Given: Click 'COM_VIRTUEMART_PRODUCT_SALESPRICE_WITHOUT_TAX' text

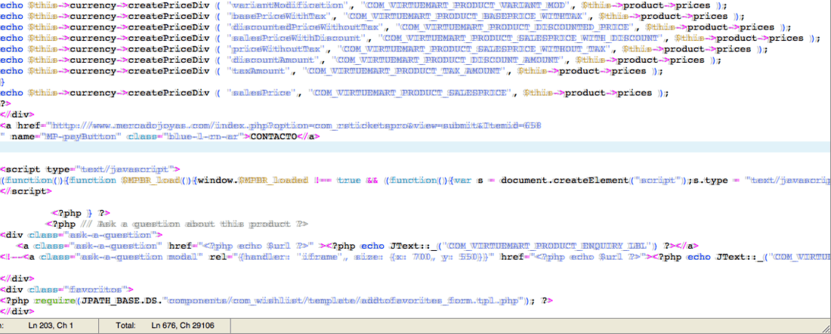Looking at the screenshot, I should click(477, 49).
